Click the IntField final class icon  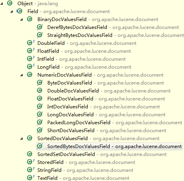point(31,59)
